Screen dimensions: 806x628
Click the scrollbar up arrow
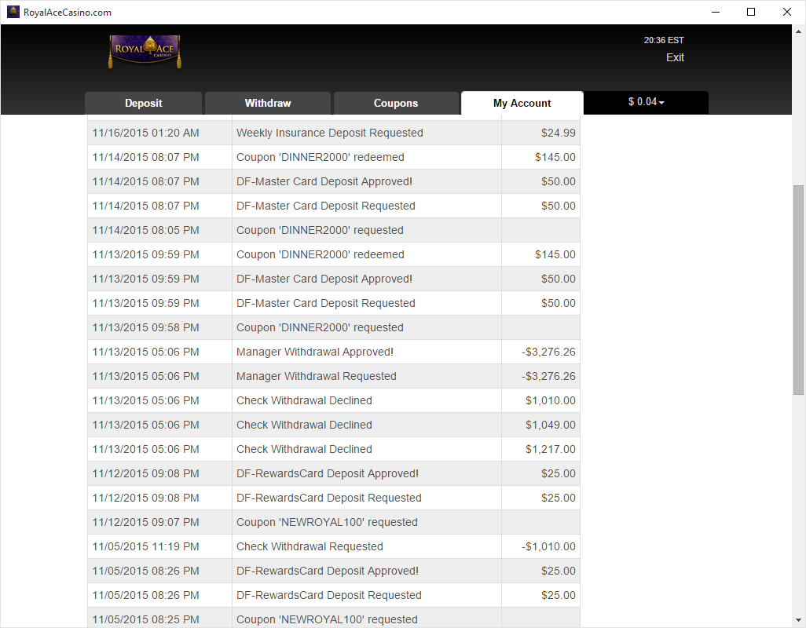[798, 31]
